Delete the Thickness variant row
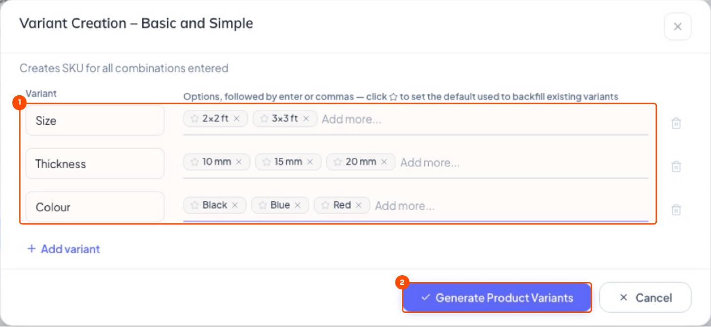Screen dimensions: 711x327 coord(676,167)
